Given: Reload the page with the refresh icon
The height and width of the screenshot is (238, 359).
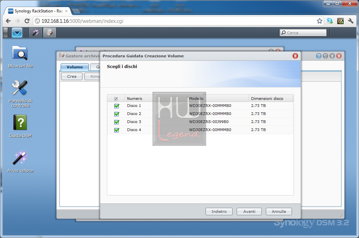Looking at the screenshot, I should 27,21.
